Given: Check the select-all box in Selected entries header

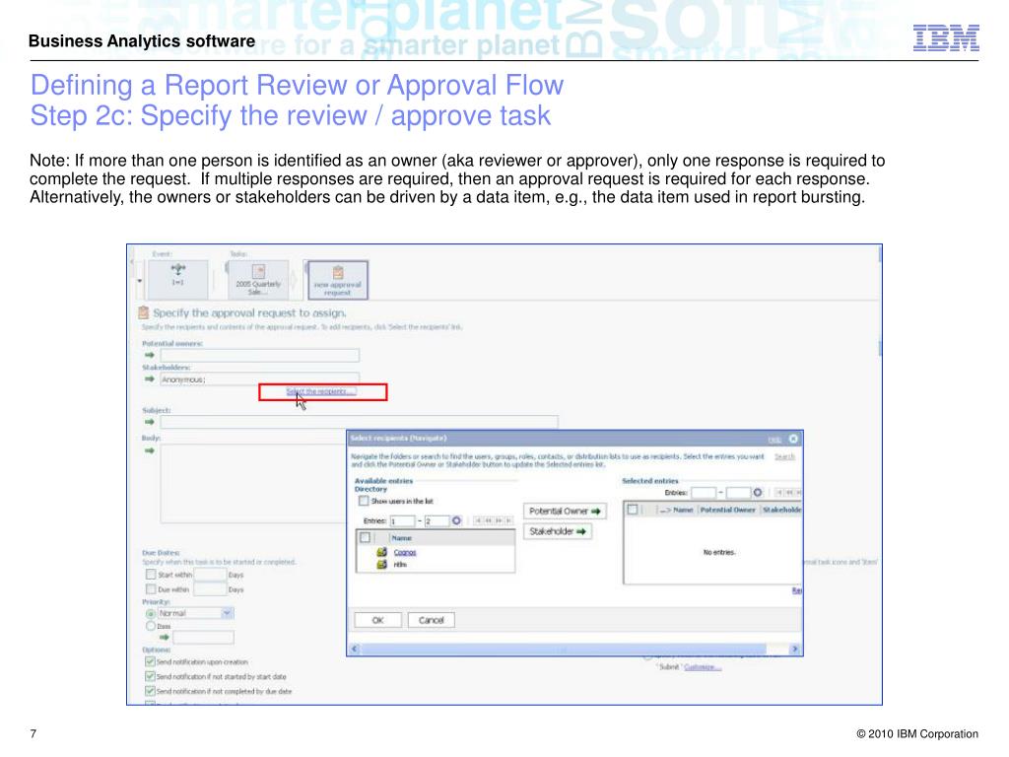Looking at the screenshot, I should click(x=633, y=510).
